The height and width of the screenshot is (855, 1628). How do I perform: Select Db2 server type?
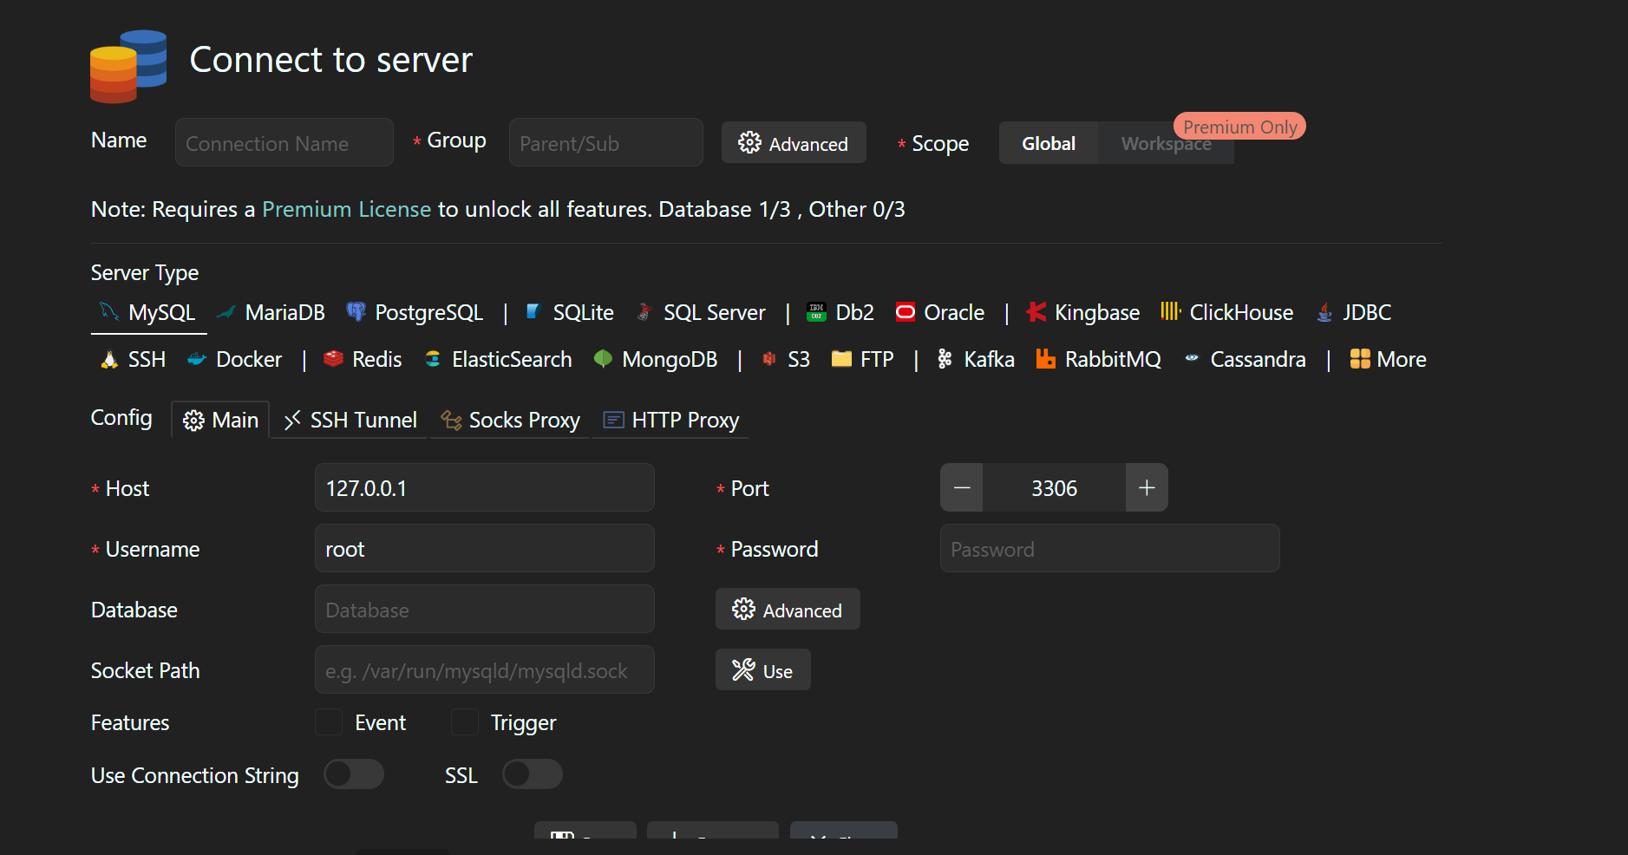pos(840,313)
